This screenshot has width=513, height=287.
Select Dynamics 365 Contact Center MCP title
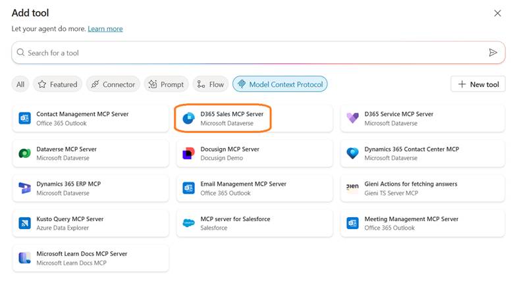pyautogui.click(x=412, y=149)
